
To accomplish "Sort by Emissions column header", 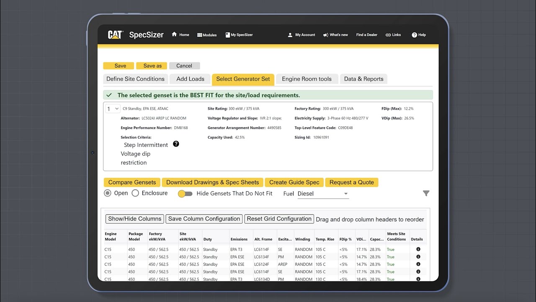I will [x=239, y=239].
